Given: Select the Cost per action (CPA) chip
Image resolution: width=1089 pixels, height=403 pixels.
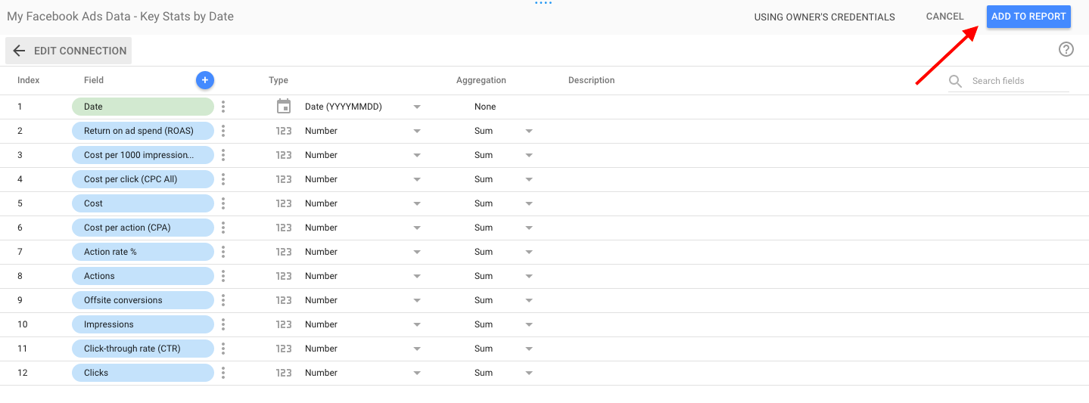Looking at the screenshot, I should pyautogui.click(x=143, y=228).
